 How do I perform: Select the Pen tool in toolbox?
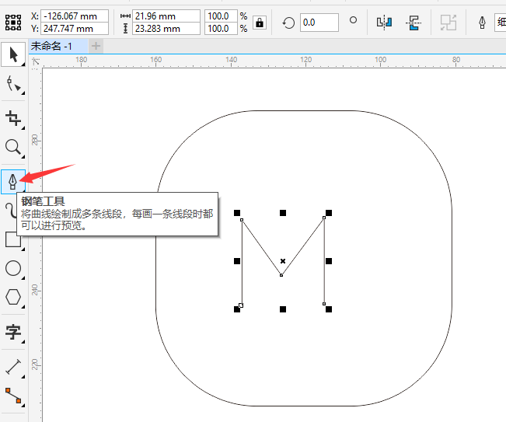pos(13,182)
